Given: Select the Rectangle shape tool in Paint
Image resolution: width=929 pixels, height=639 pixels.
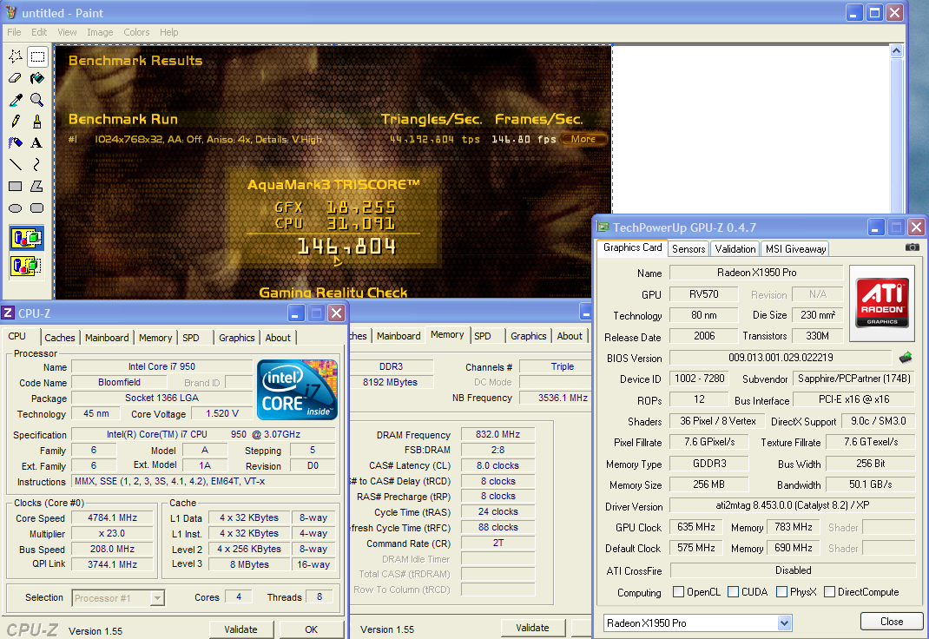Looking at the screenshot, I should point(16,186).
